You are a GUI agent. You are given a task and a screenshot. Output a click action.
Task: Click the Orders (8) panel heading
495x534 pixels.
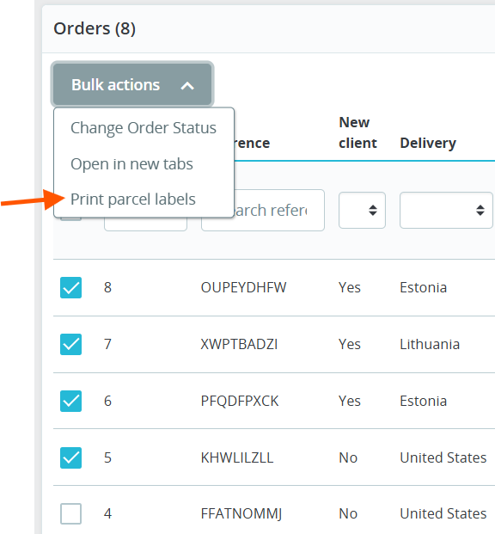[95, 28]
